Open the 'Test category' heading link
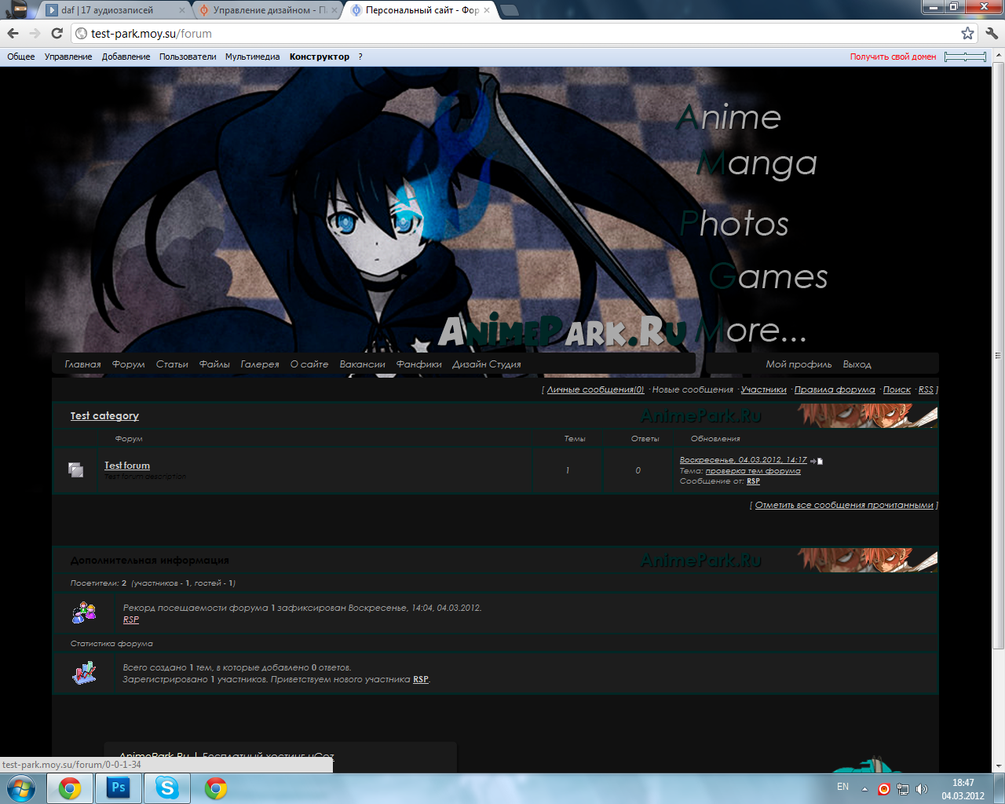Image resolution: width=1005 pixels, height=804 pixels. (104, 416)
